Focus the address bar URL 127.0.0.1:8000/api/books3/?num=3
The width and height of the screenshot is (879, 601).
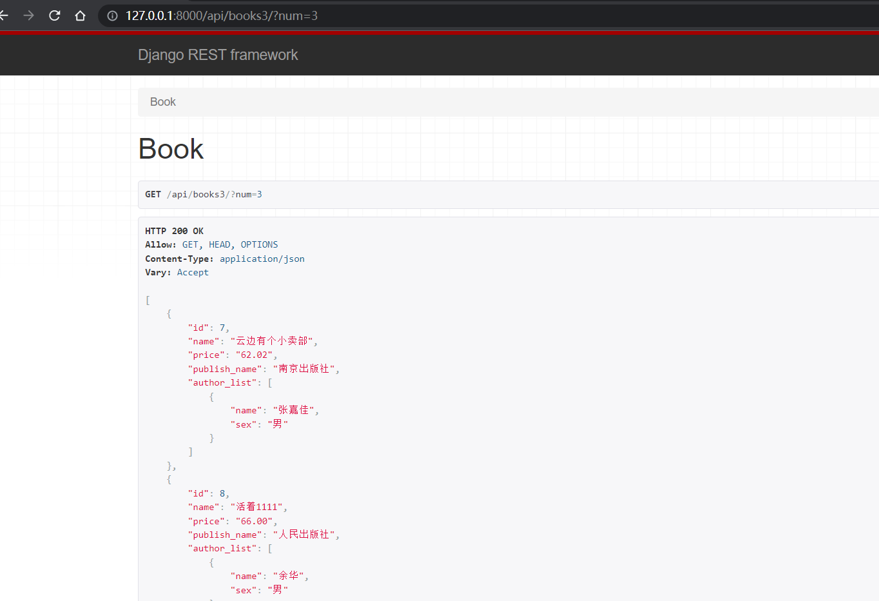tap(222, 15)
